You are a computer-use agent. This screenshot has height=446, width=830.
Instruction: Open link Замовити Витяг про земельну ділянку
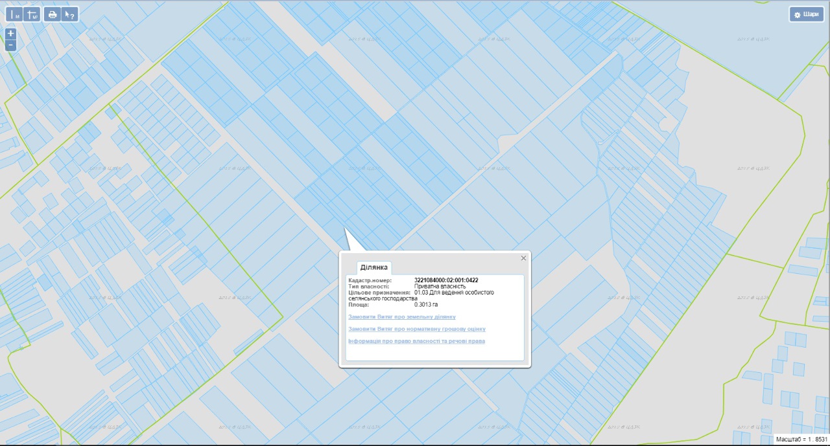pos(402,317)
